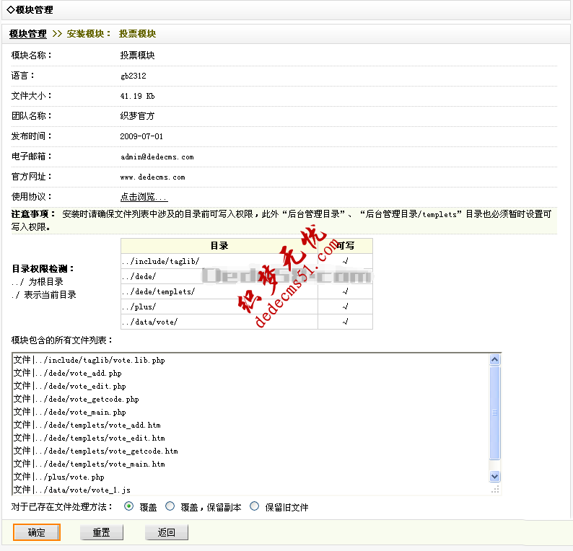573x551 pixels.
Task: Click the file list scrollbar thumb
Action: tap(495, 413)
